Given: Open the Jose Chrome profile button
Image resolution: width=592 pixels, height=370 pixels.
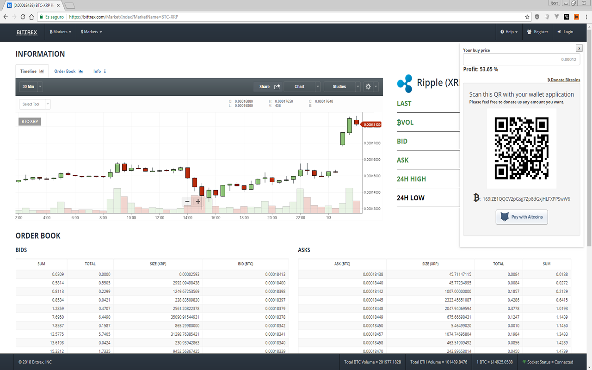Looking at the screenshot, I should coord(555,3).
